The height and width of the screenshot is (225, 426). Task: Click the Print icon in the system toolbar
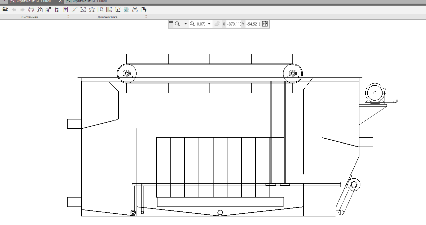(x=31, y=10)
